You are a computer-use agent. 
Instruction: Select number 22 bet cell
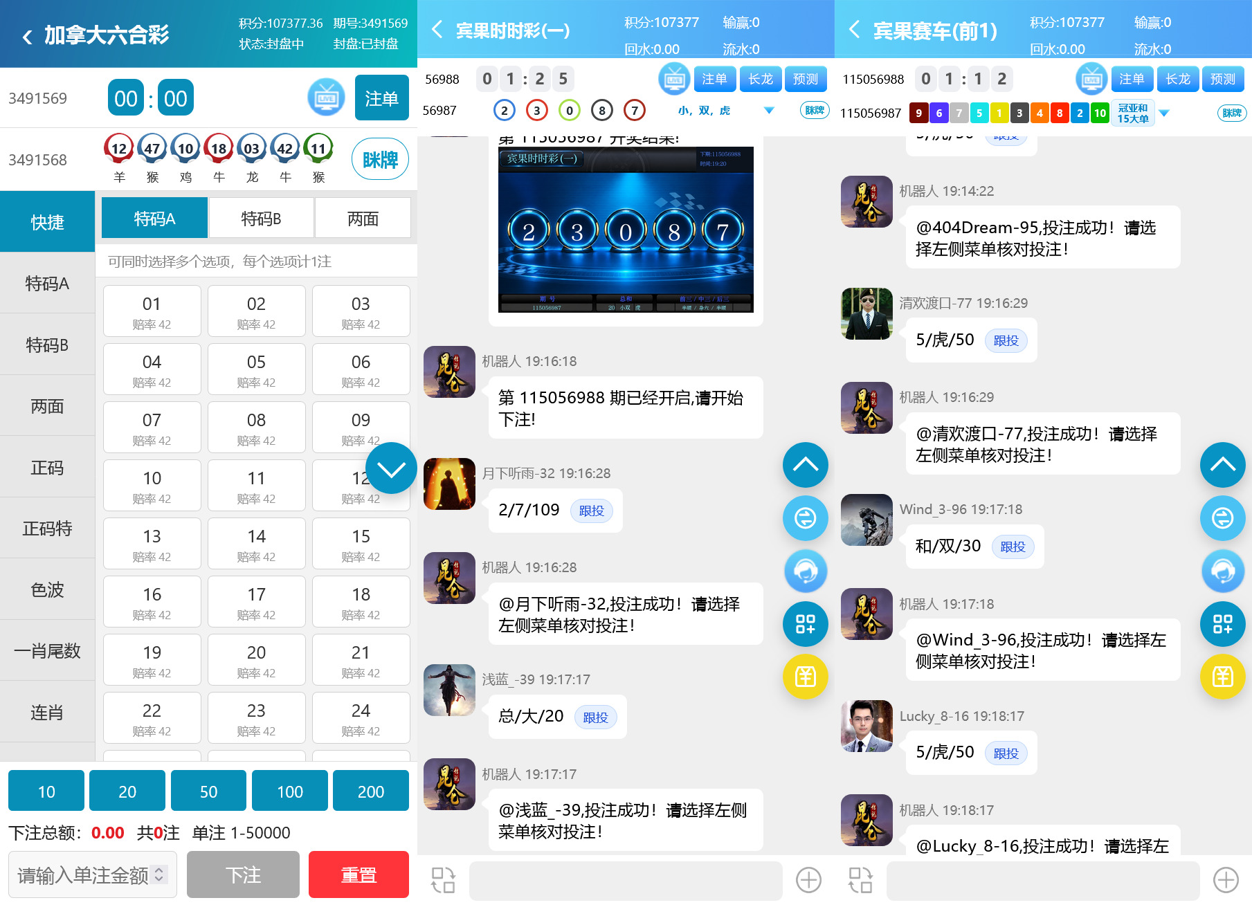(x=152, y=719)
